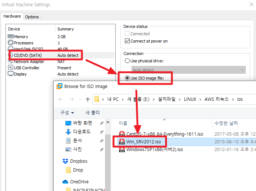The image size is (256, 191).
Task: Click the 다운로드 download arrow icon
Action: (68, 132)
